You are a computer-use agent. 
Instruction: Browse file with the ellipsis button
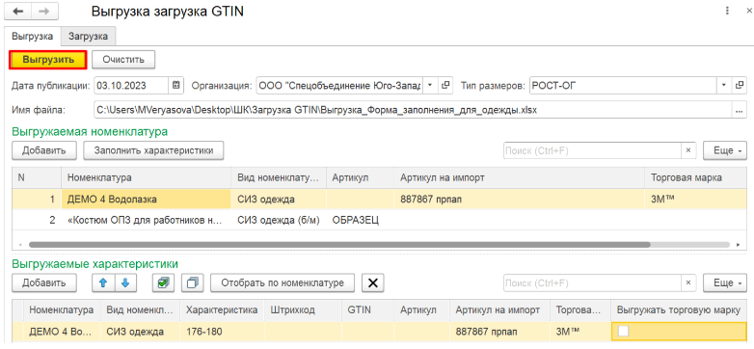[x=740, y=110]
